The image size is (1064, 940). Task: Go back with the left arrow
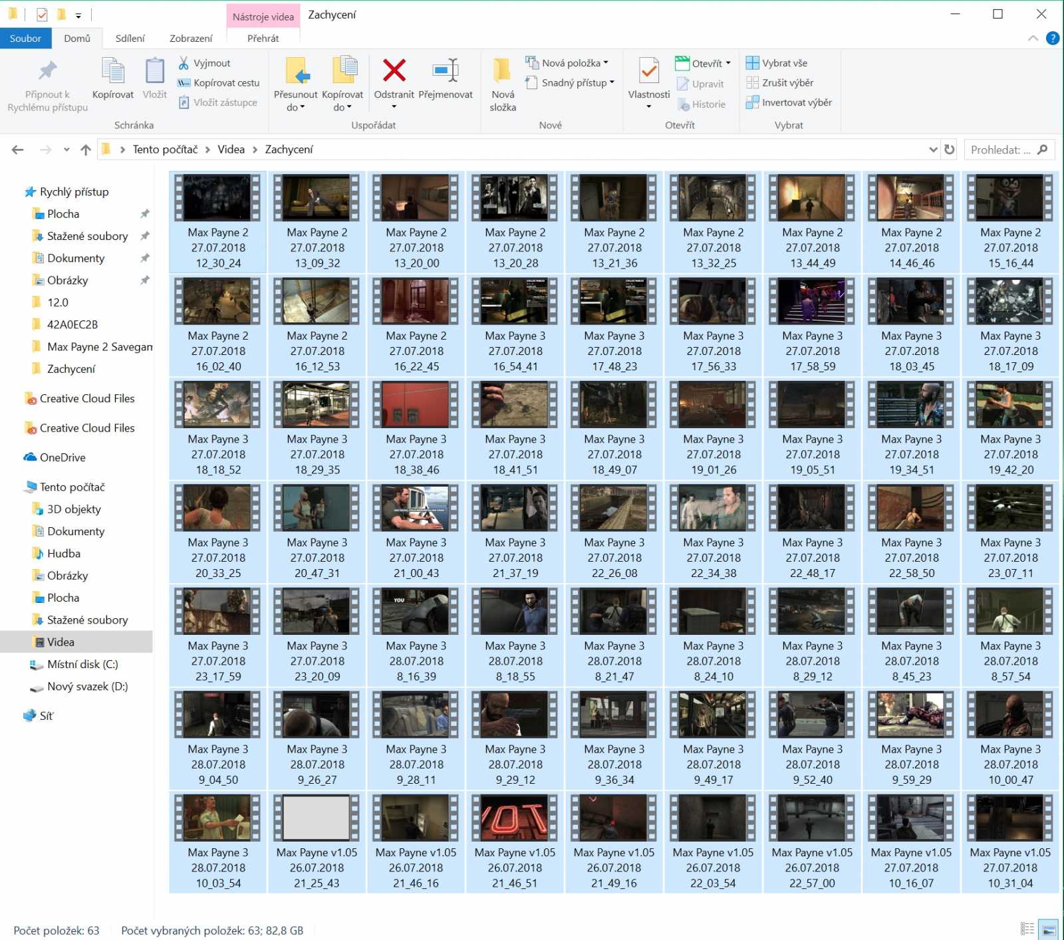(x=18, y=150)
